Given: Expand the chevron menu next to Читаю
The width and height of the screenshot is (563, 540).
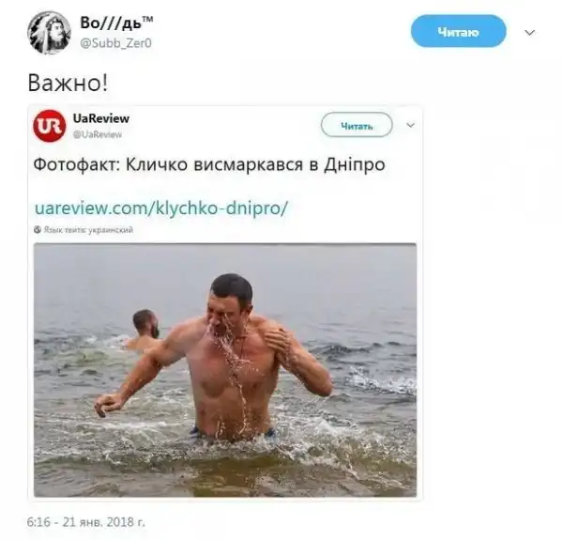Looking at the screenshot, I should pyautogui.click(x=530, y=33).
